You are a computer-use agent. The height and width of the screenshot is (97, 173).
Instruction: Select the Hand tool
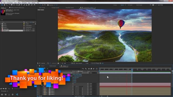4,5
